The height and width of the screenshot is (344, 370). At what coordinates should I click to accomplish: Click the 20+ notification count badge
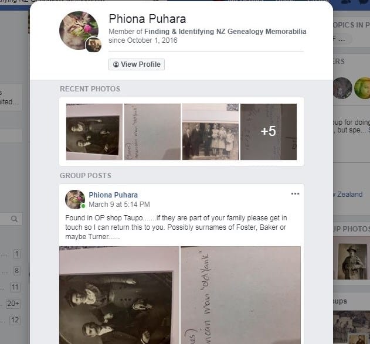coord(13,304)
